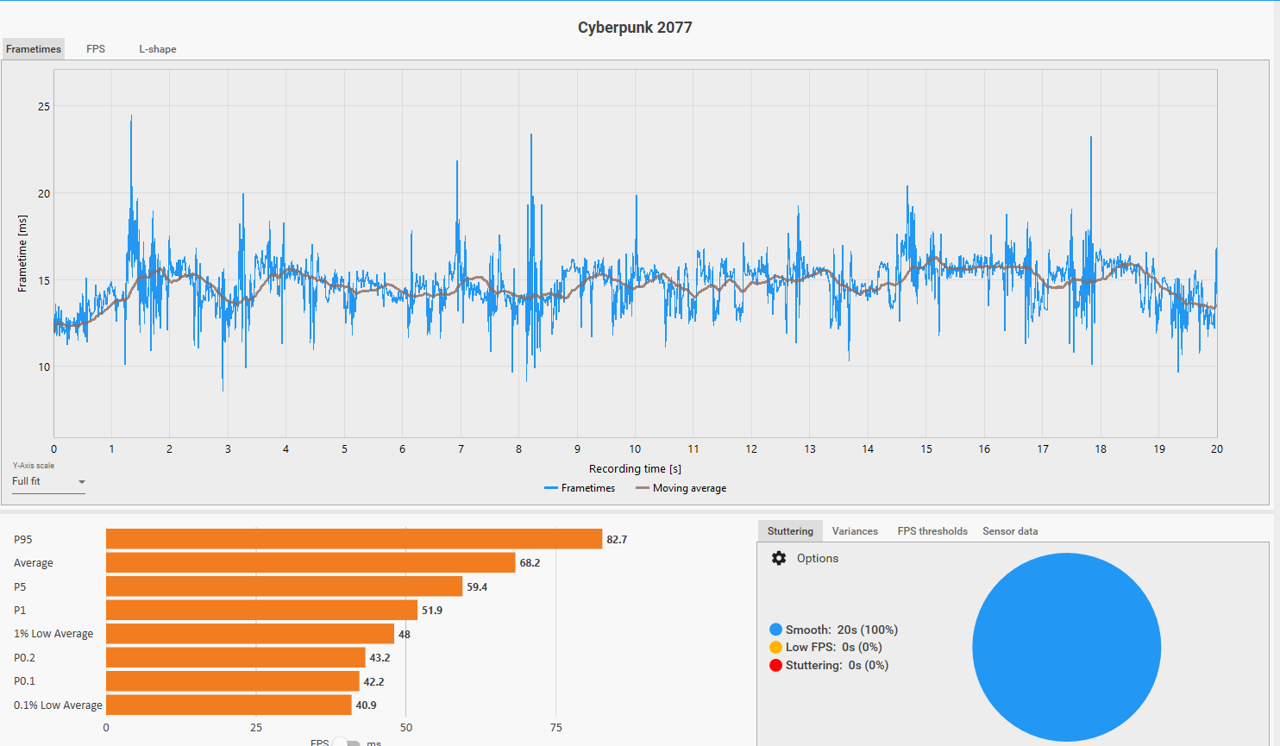The height and width of the screenshot is (746, 1280).
Task: Click the "Recording time [s]" axis label
Action: [x=635, y=468]
